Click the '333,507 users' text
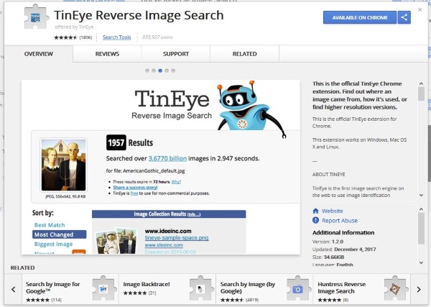Screen dimensions: 431x307 [157, 37]
